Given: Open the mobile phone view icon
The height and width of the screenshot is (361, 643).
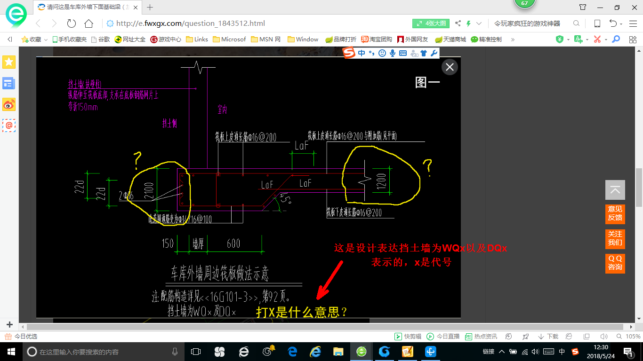Looking at the screenshot, I should [x=597, y=24].
